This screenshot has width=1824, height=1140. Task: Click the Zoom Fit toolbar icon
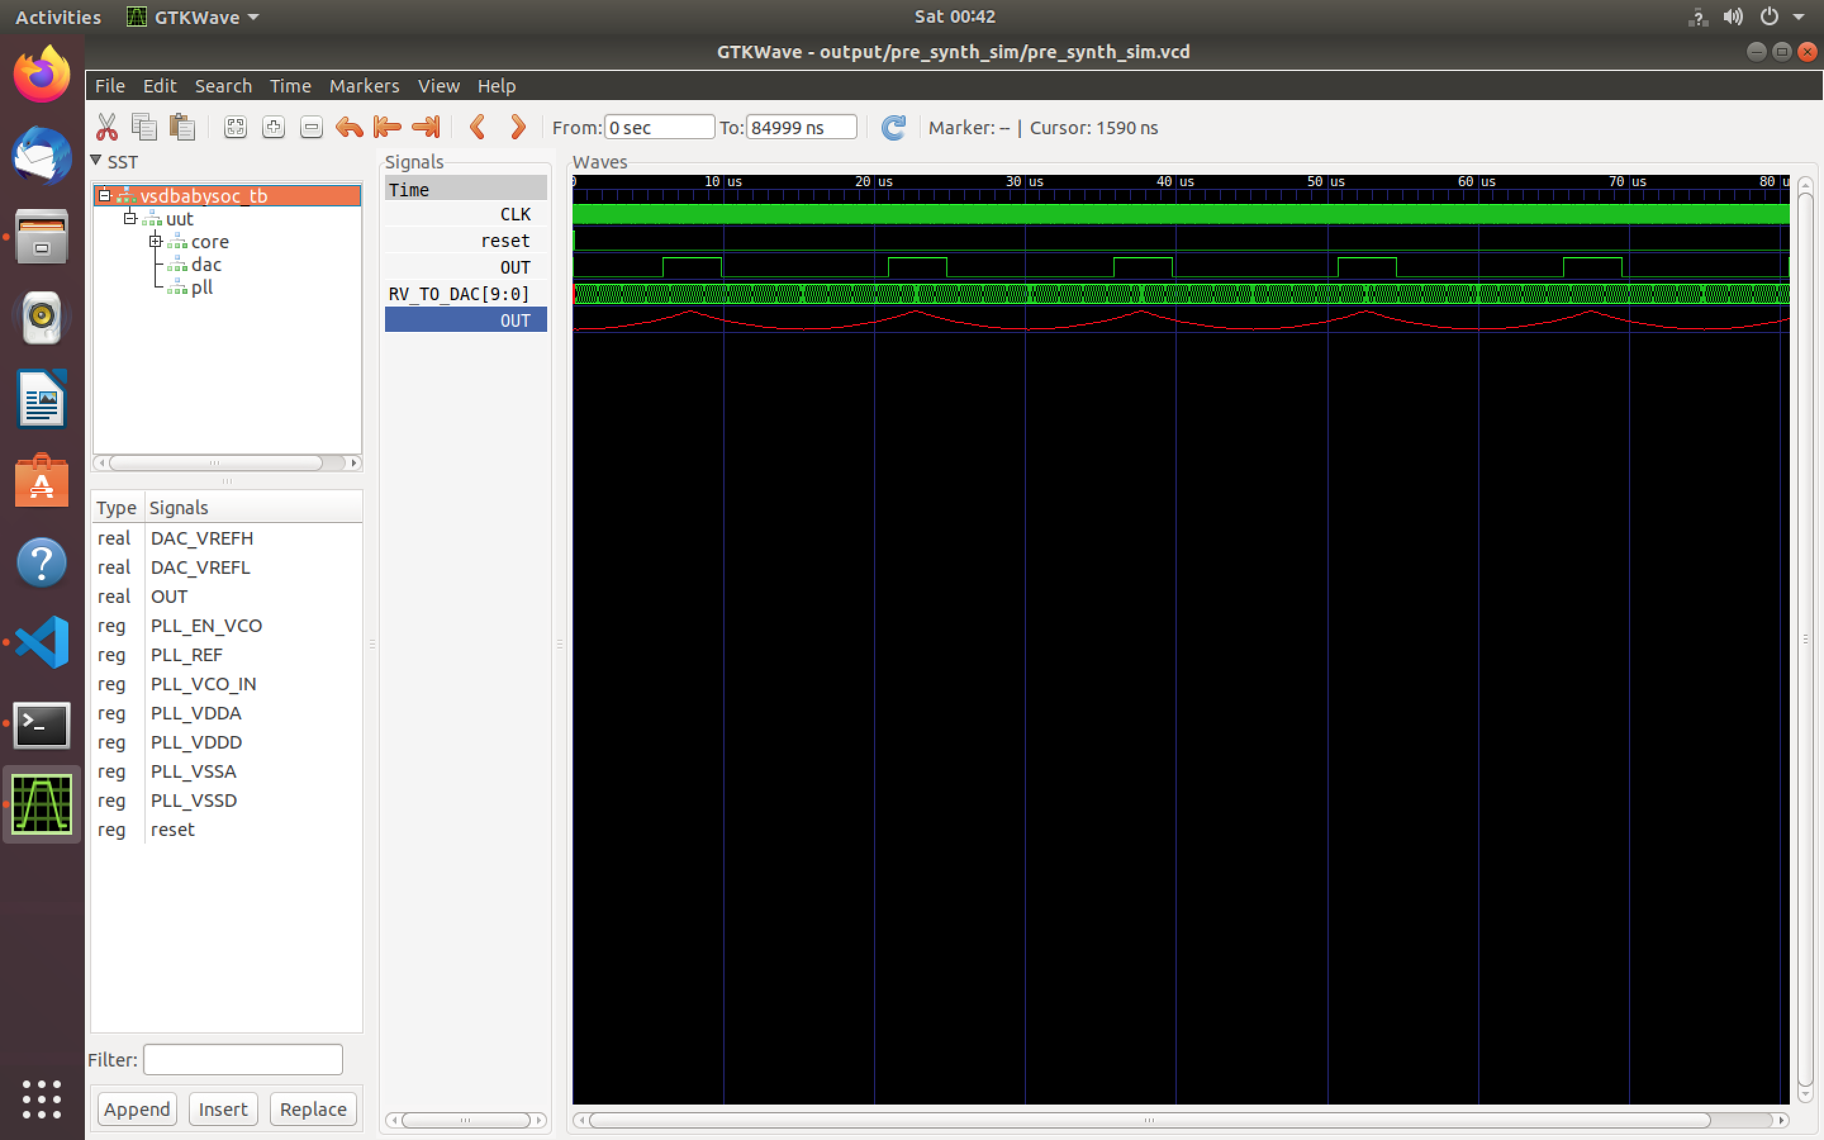tap(235, 127)
